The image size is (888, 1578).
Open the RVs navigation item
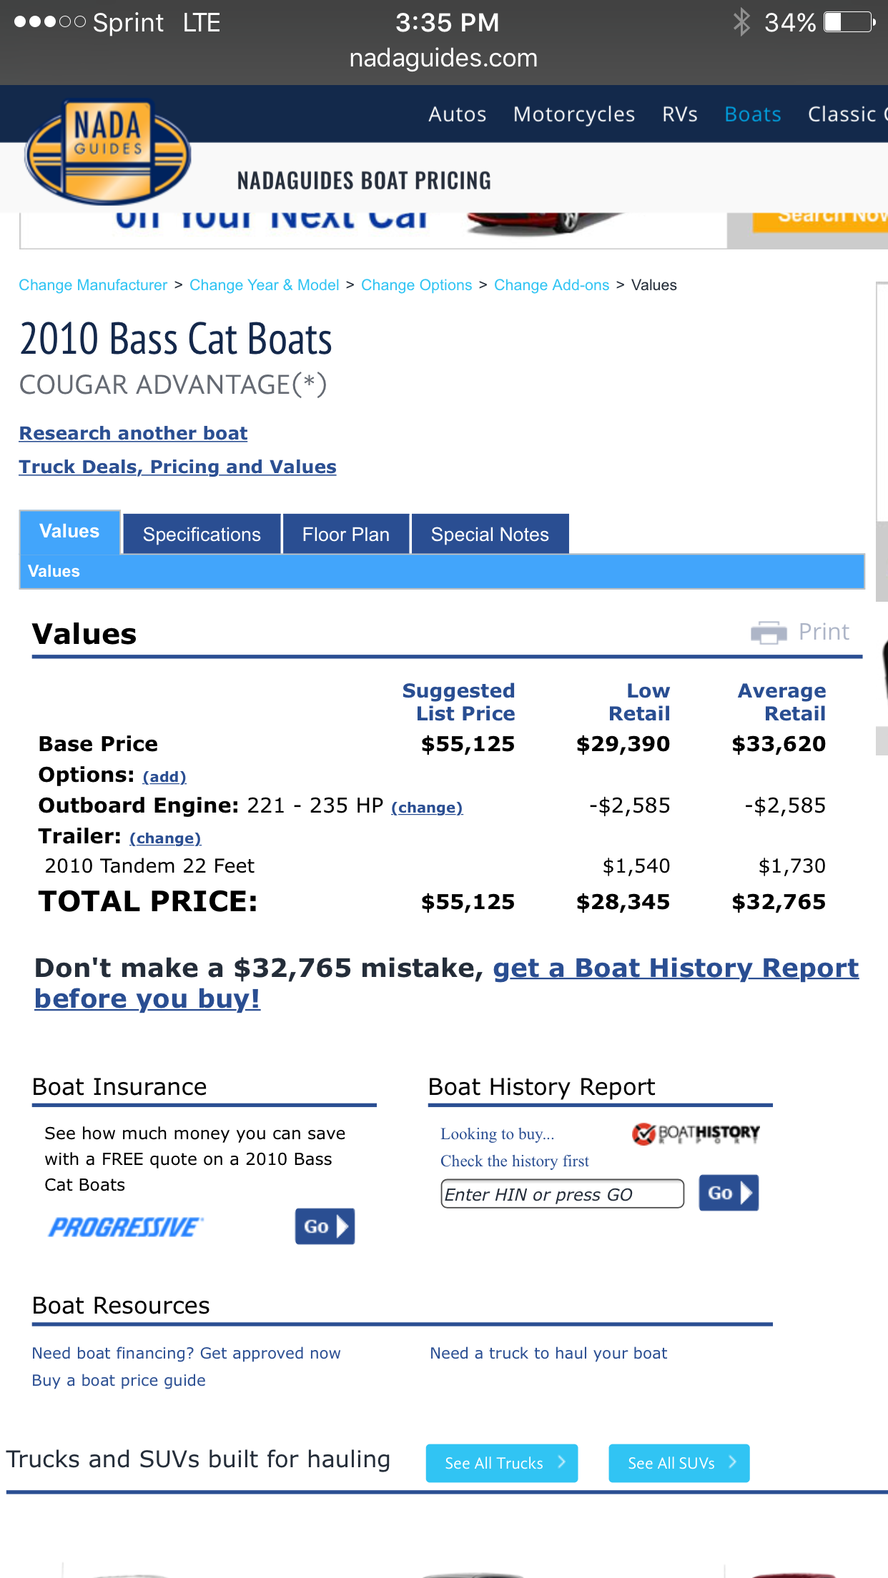679,114
